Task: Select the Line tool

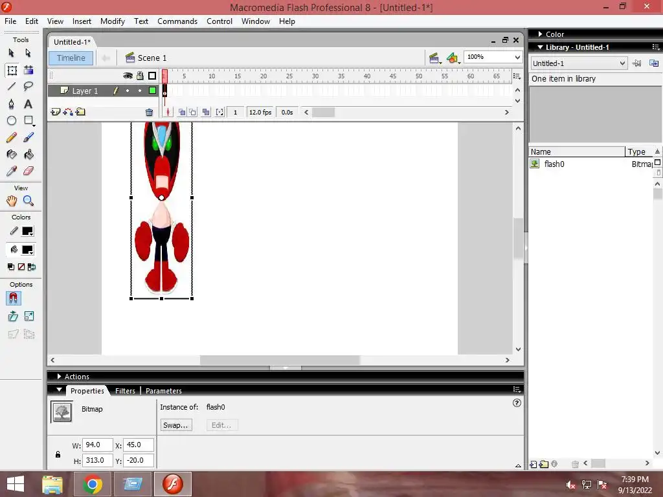Action: point(12,87)
